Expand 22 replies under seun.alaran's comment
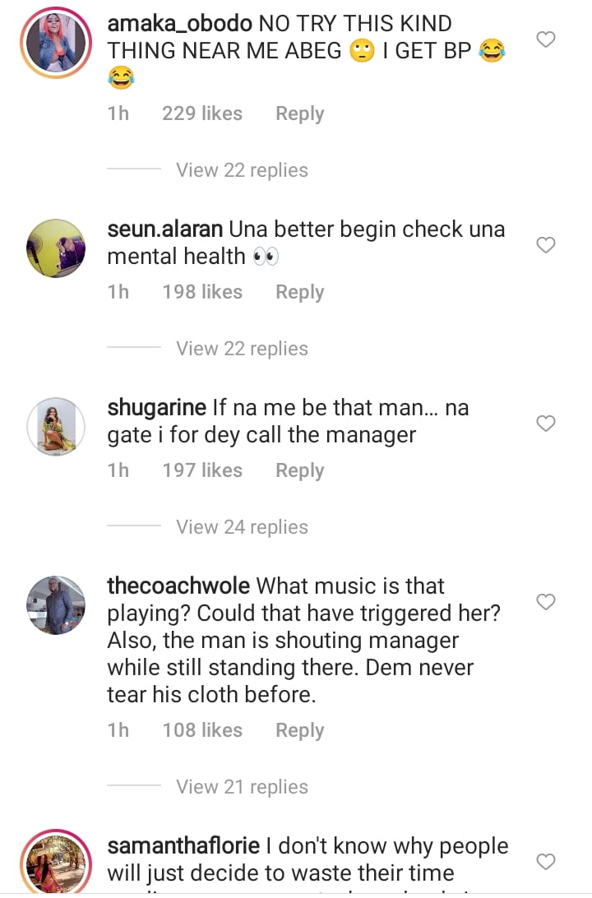This screenshot has height=898, width=592. click(242, 349)
